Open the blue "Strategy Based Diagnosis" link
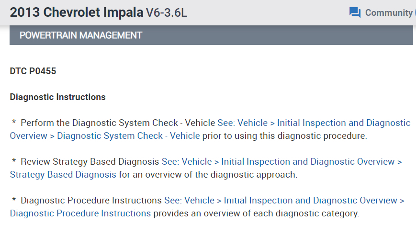The height and width of the screenshot is (225, 416). pos(63,174)
